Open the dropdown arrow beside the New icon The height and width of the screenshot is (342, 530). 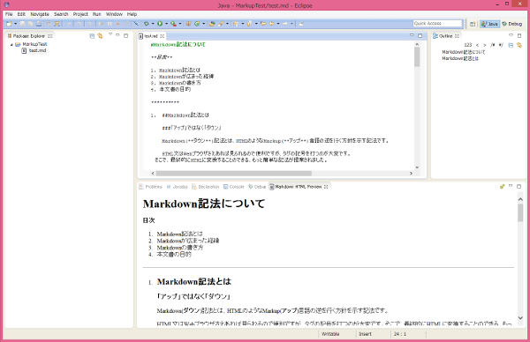coord(16,24)
